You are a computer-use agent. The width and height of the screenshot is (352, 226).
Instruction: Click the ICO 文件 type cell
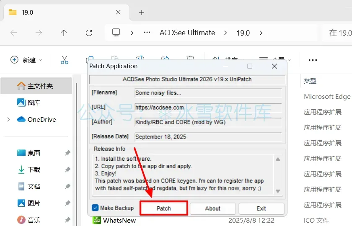point(316,221)
